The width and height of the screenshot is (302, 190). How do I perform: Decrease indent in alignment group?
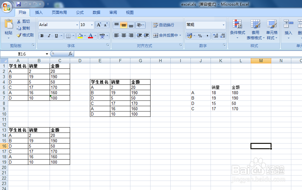pyautogui.click(x=139, y=35)
